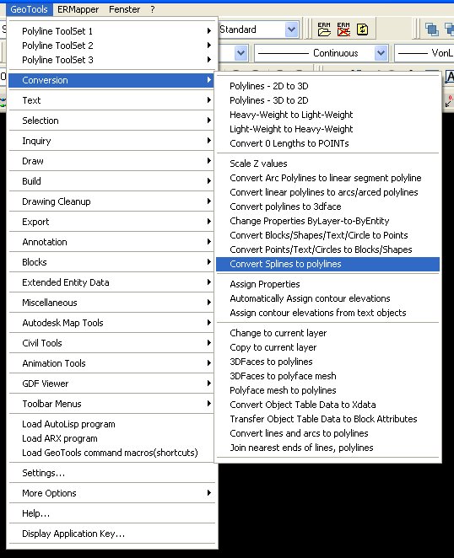Select the Conversion menu entry
The image size is (454, 558).
pos(111,80)
